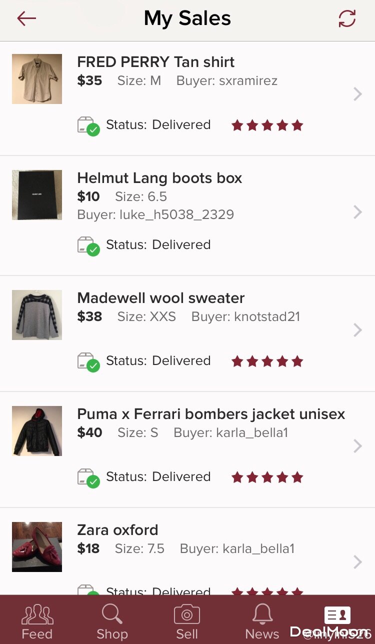
Task: Tap the five-star rating for Madewell sweater
Action: click(267, 361)
